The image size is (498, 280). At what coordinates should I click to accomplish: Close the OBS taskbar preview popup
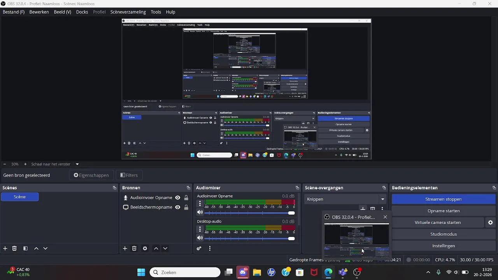click(385, 217)
